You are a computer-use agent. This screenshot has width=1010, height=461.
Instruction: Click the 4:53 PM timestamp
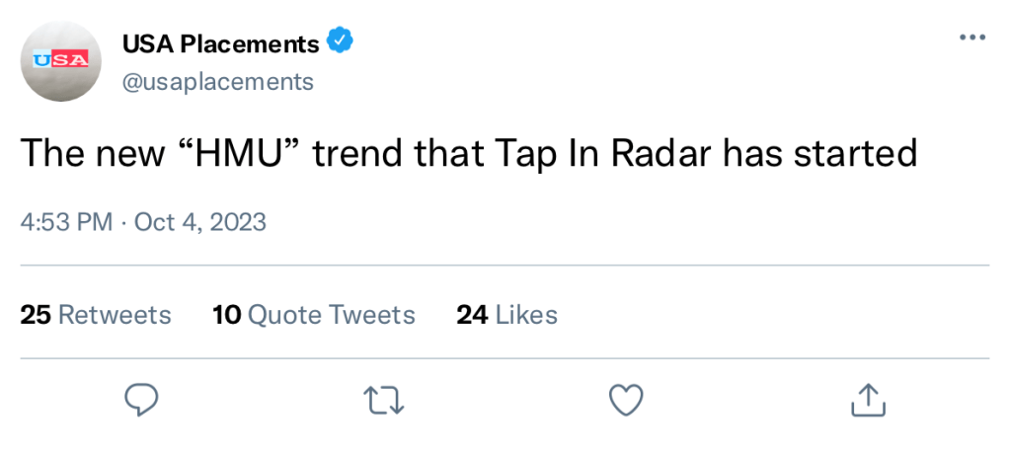pos(66,221)
